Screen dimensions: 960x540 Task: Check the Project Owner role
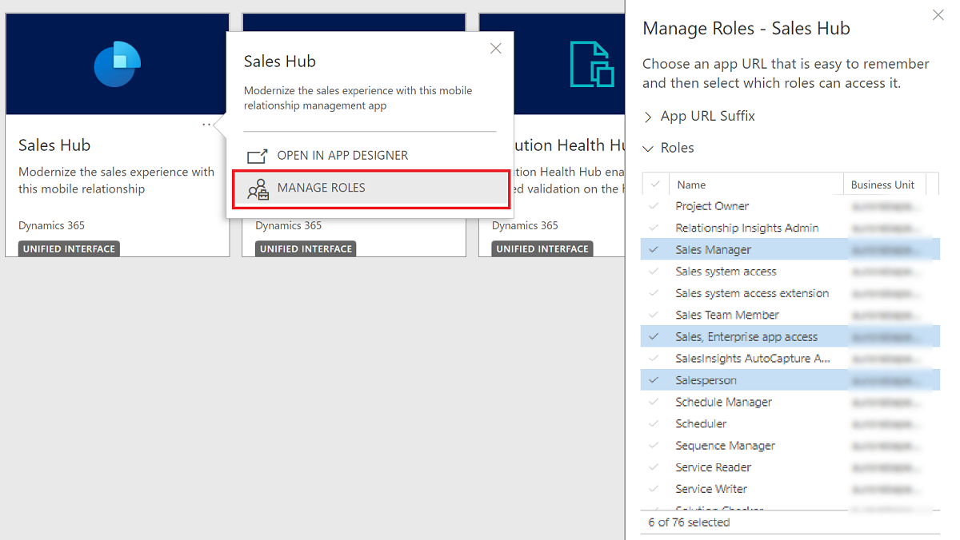(x=654, y=206)
